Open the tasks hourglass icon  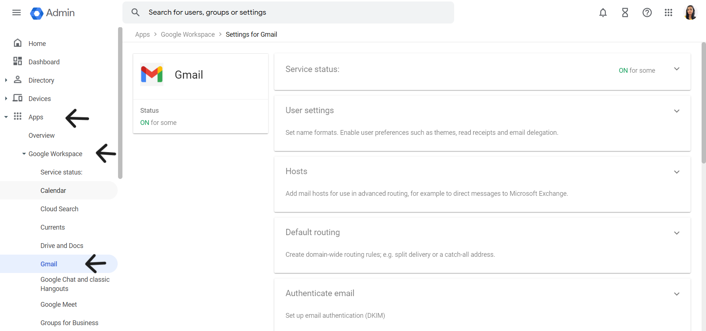tap(625, 13)
